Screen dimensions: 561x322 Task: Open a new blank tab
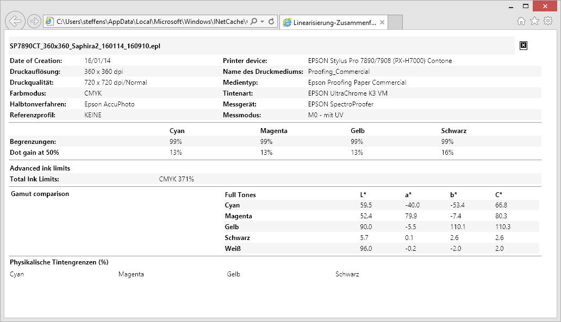point(395,22)
